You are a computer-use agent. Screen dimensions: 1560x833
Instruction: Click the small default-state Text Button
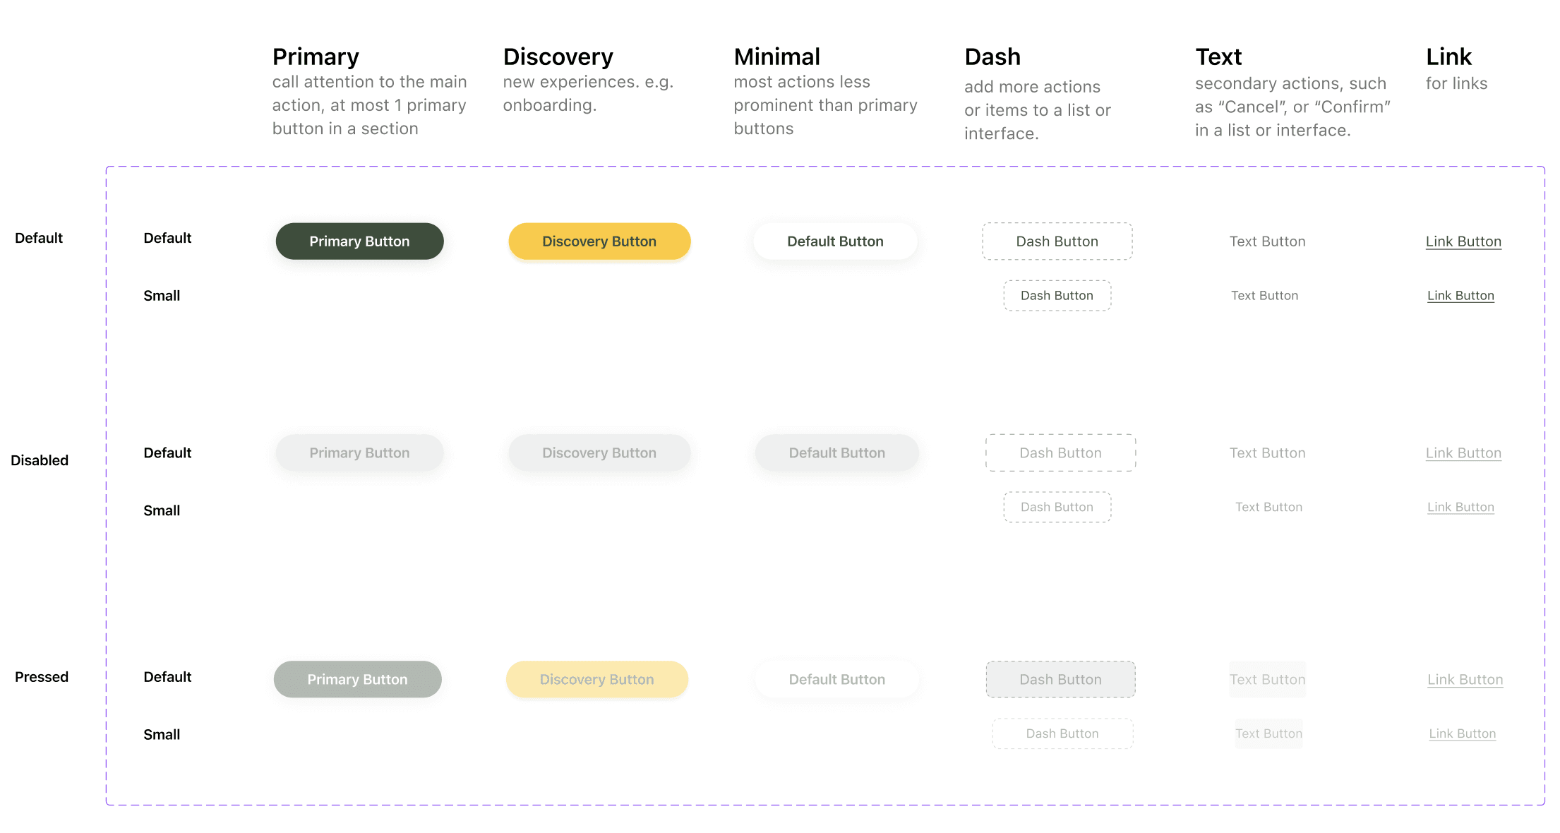(1264, 296)
